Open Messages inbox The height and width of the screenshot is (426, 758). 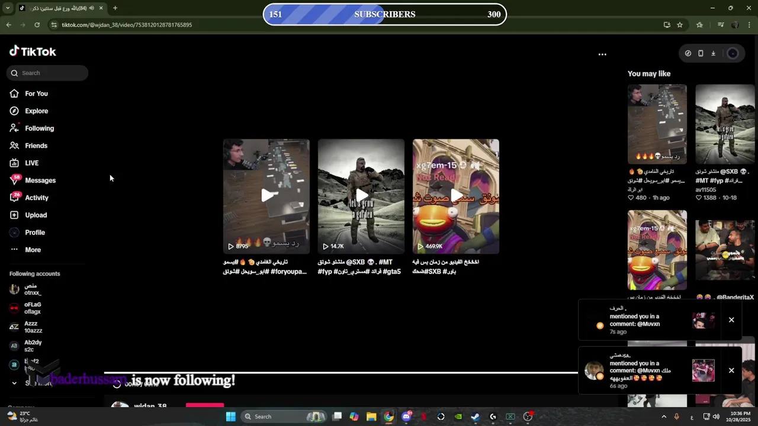click(33, 180)
